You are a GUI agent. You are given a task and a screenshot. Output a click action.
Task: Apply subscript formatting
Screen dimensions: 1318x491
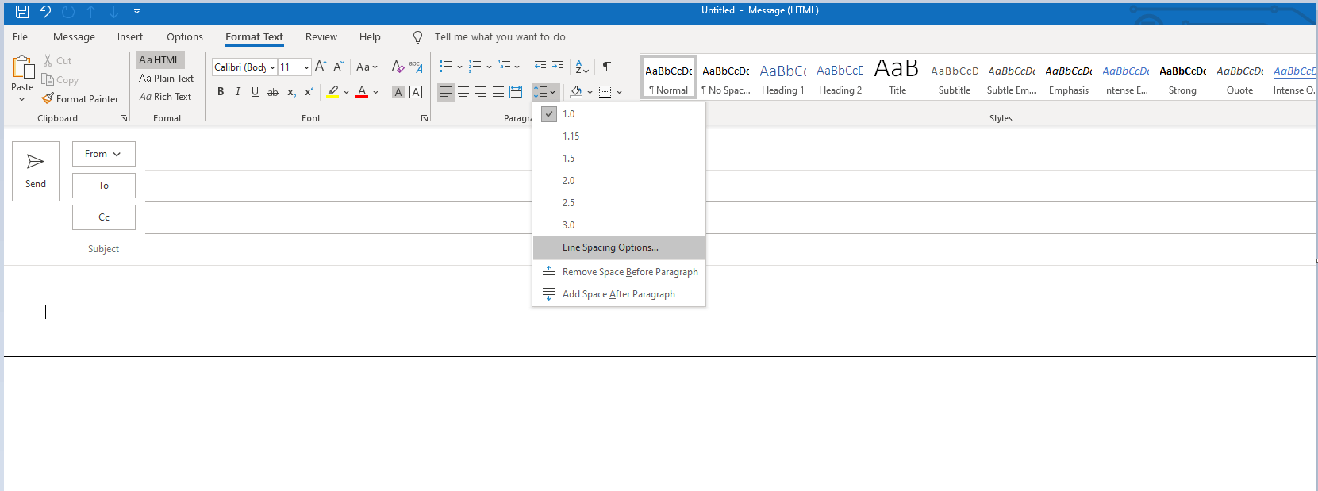291,92
